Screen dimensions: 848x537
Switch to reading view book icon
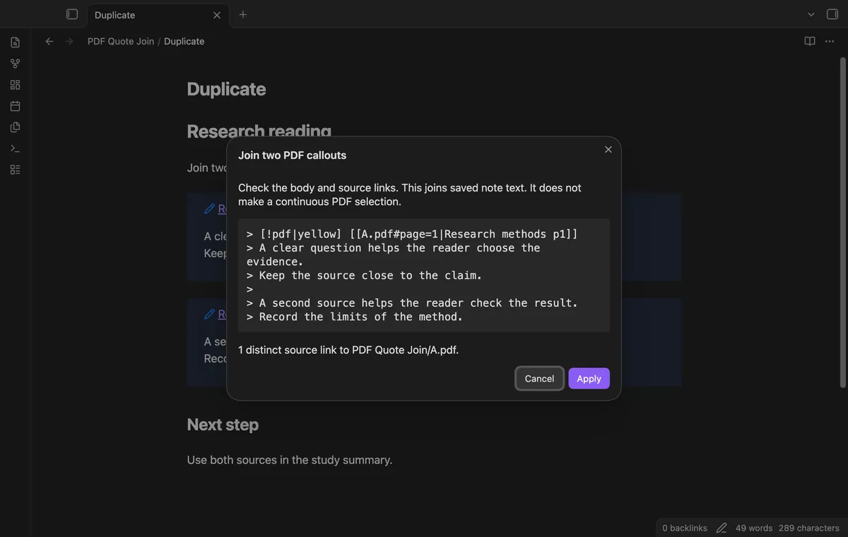[810, 42]
